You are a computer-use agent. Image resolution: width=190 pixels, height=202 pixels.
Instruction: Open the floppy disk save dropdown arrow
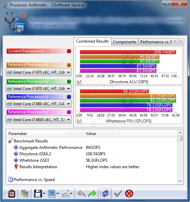44,194
